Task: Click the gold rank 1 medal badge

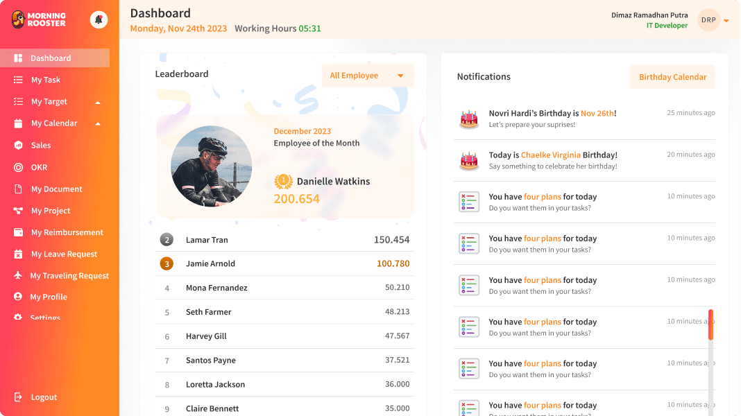Action: (x=283, y=182)
